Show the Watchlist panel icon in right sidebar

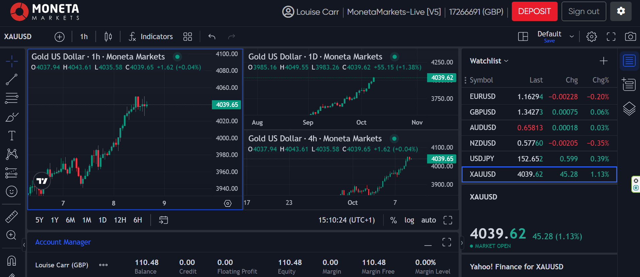click(x=629, y=61)
